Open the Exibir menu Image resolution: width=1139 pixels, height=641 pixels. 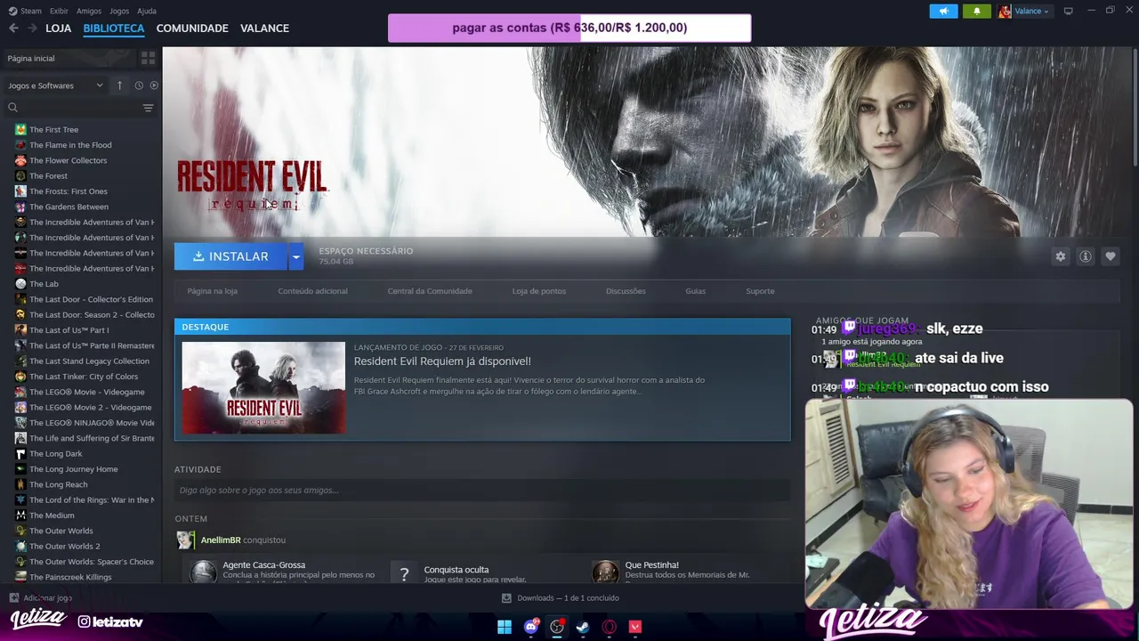(59, 11)
